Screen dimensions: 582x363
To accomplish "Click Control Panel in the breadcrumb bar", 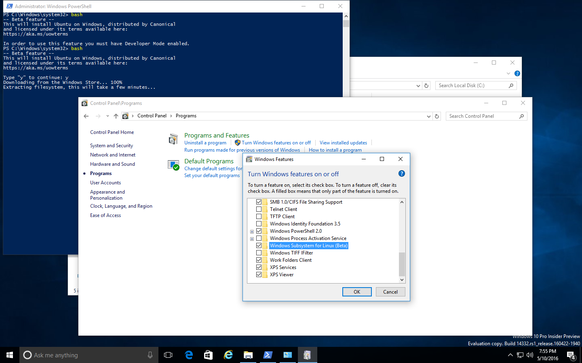I will (152, 116).
